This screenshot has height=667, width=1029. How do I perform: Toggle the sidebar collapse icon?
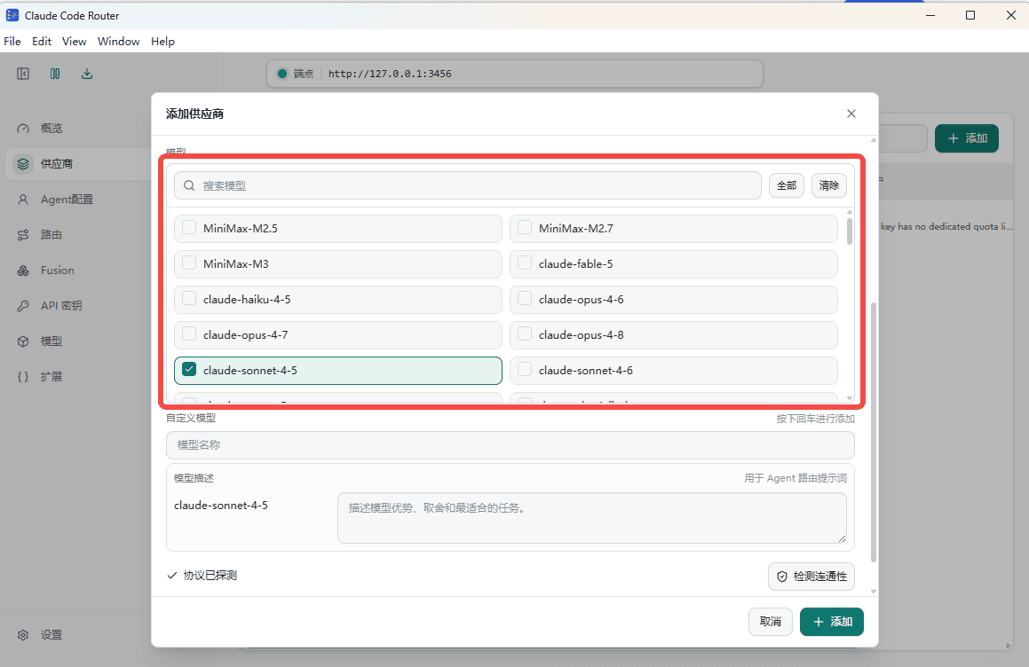[x=23, y=74]
